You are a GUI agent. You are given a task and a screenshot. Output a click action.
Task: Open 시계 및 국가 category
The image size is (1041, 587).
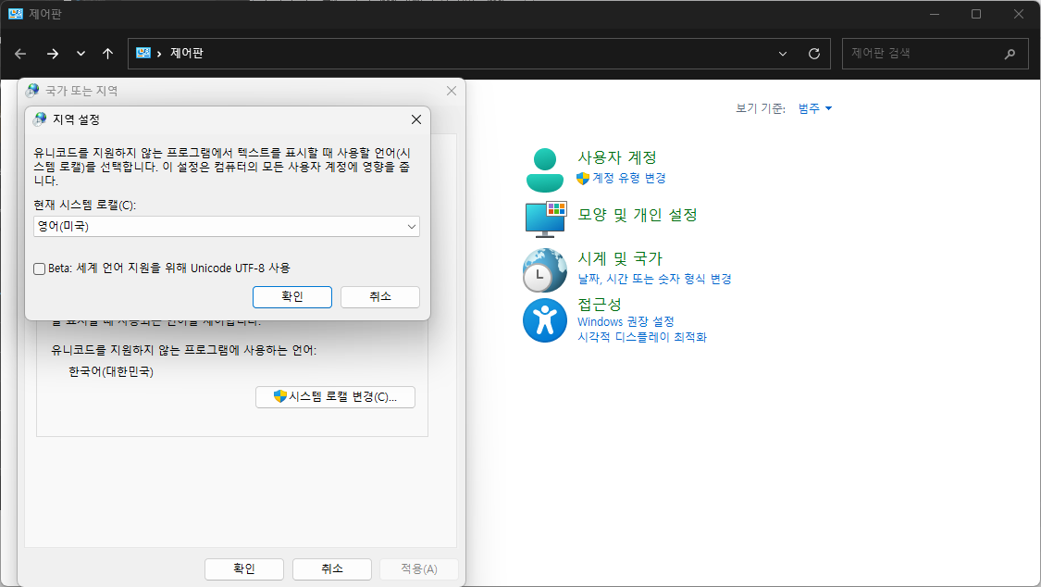coord(620,258)
